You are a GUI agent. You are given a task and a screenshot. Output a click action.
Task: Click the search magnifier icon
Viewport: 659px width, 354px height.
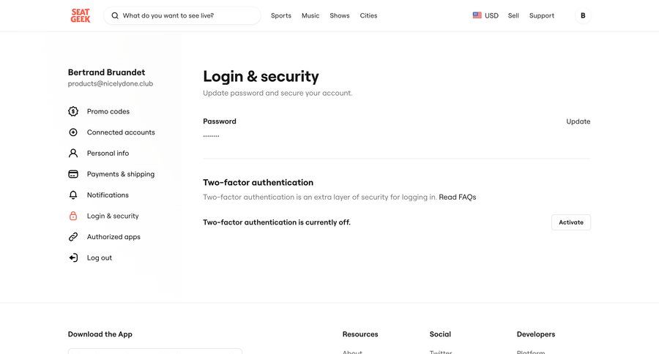(x=115, y=15)
